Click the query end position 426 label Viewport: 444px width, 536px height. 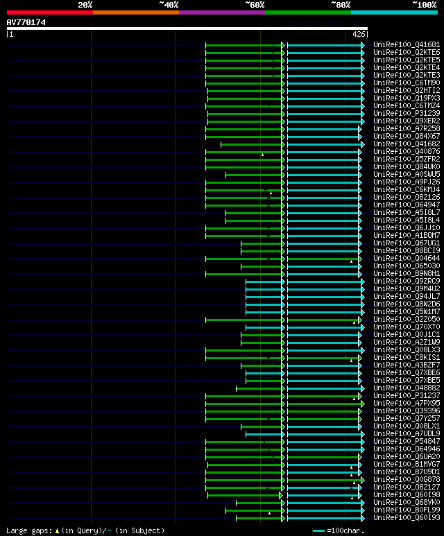pyautogui.click(x=359, y=34)
